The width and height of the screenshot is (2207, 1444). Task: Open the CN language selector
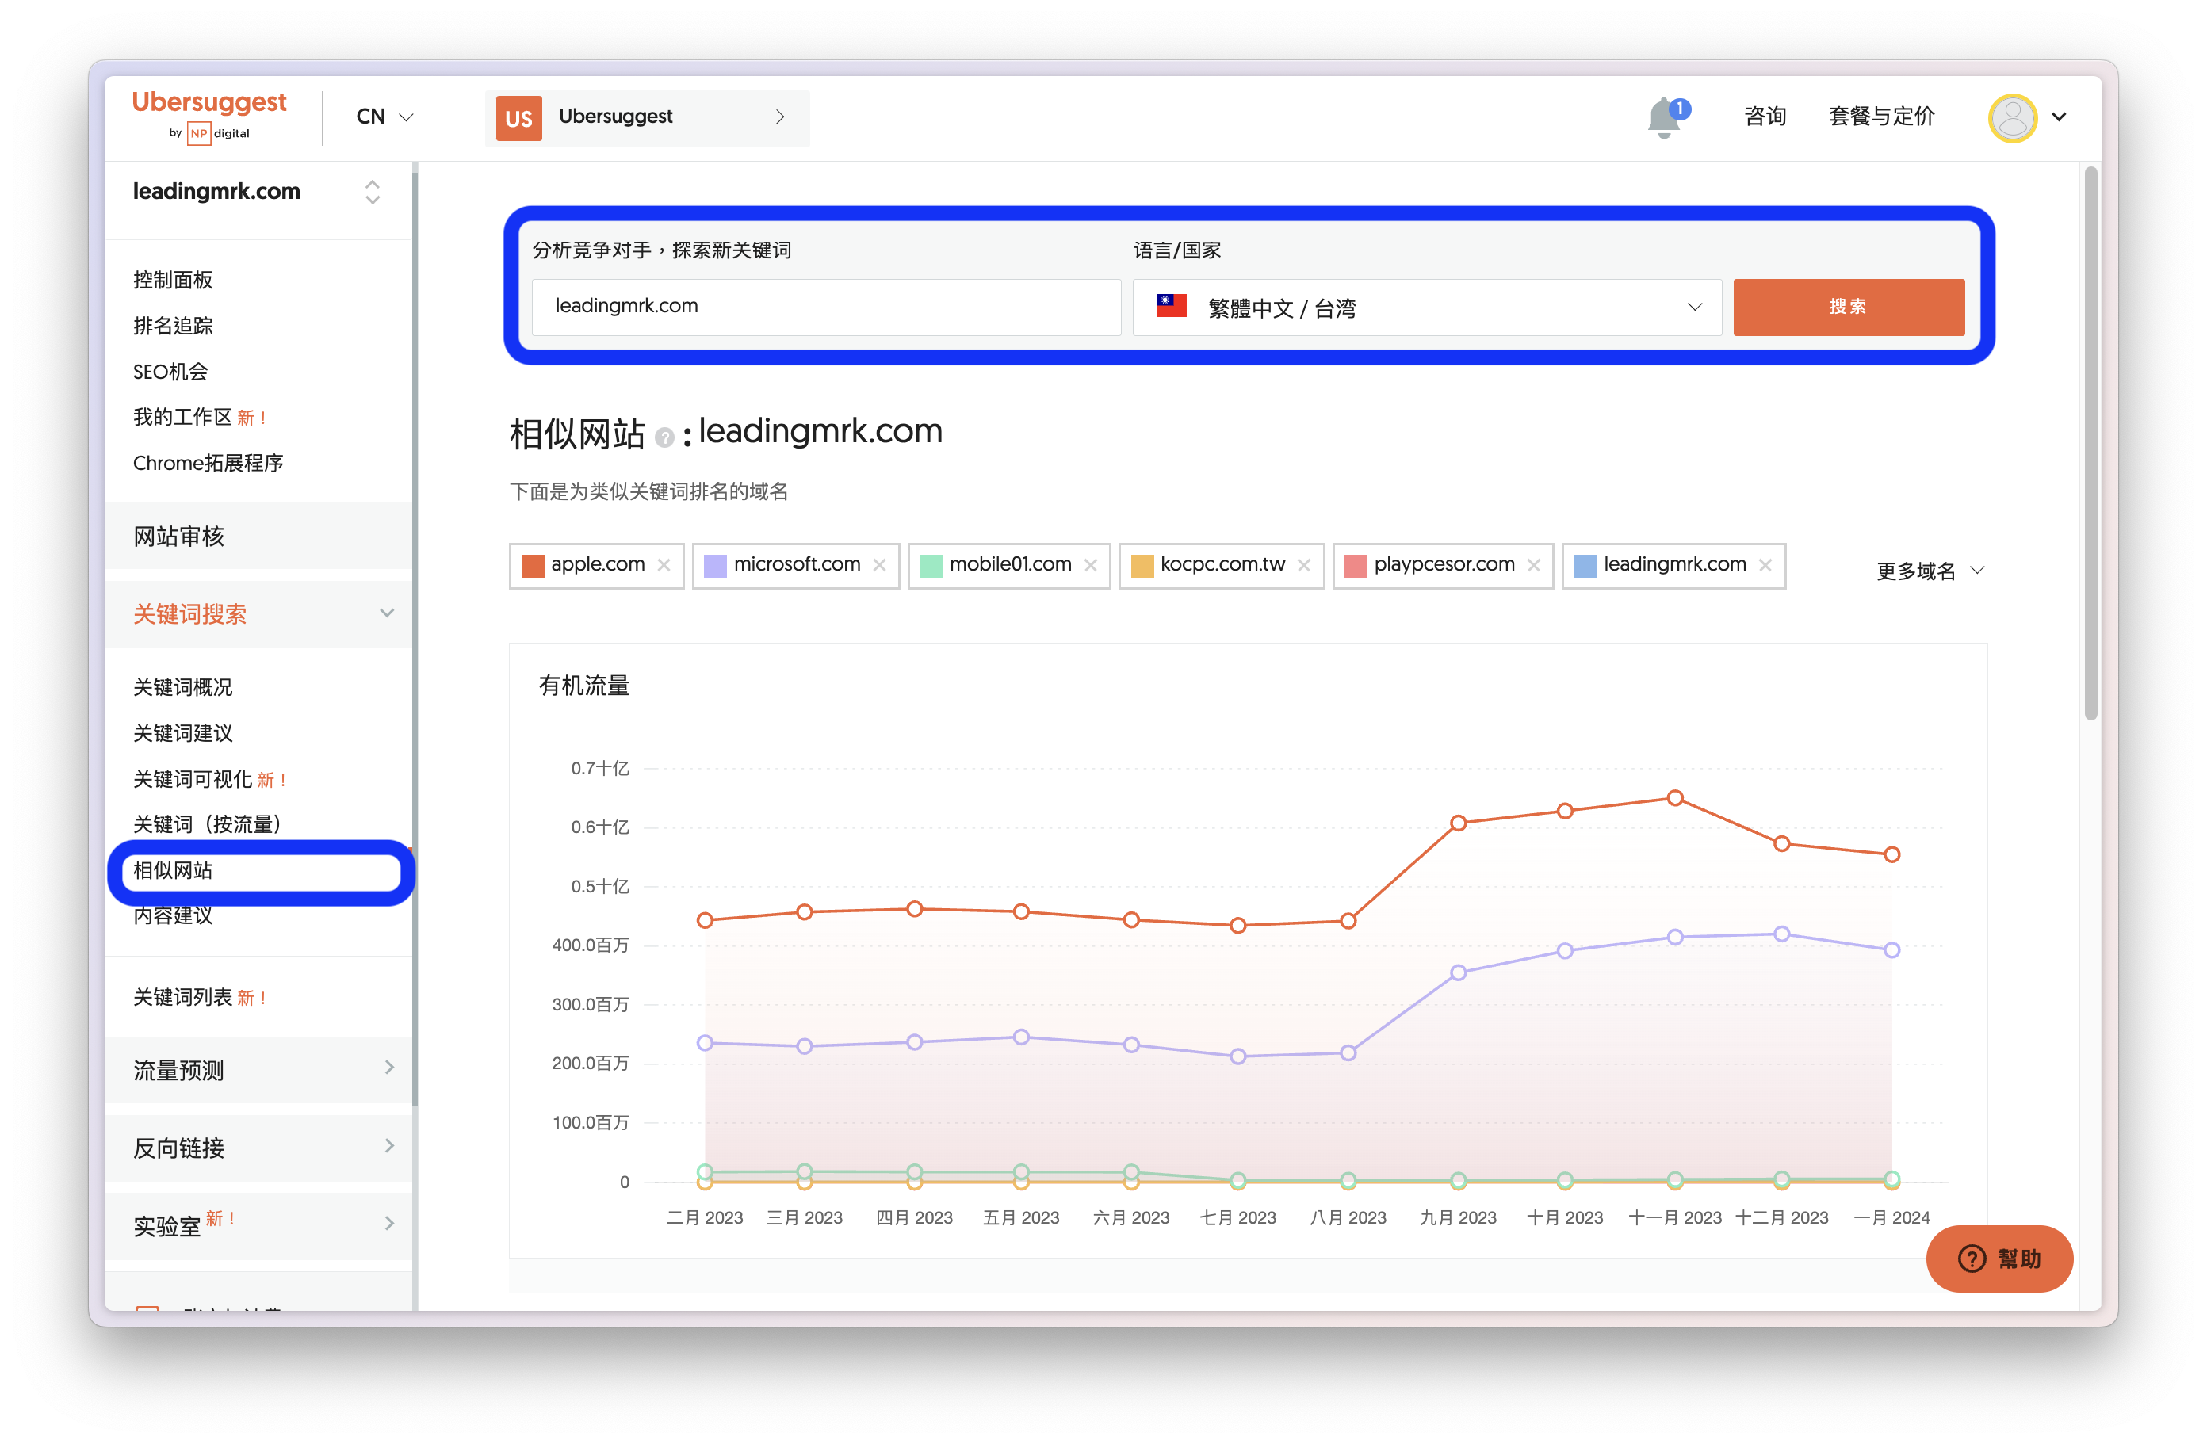384,117
